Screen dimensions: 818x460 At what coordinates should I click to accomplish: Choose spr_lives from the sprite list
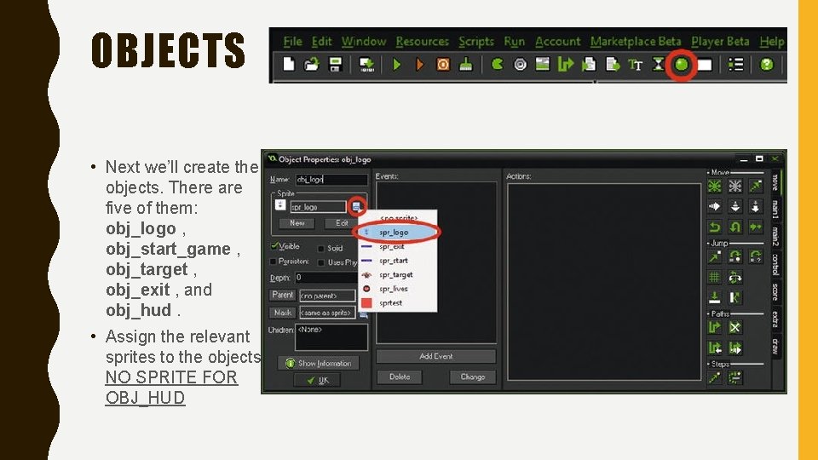(398, 289)
